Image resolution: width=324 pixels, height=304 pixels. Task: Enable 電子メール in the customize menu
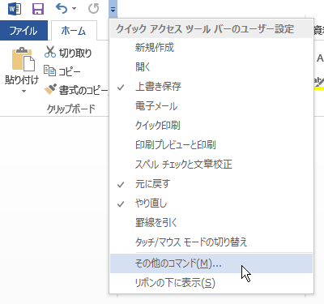[x=211, y=106]
